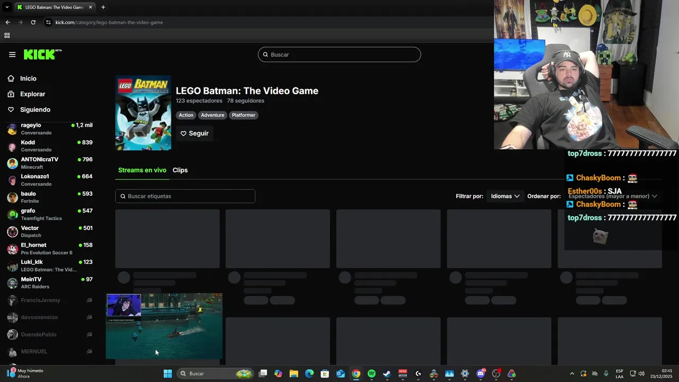Select the Action tag
Viewport: 679px width, 382px height.
186,115
